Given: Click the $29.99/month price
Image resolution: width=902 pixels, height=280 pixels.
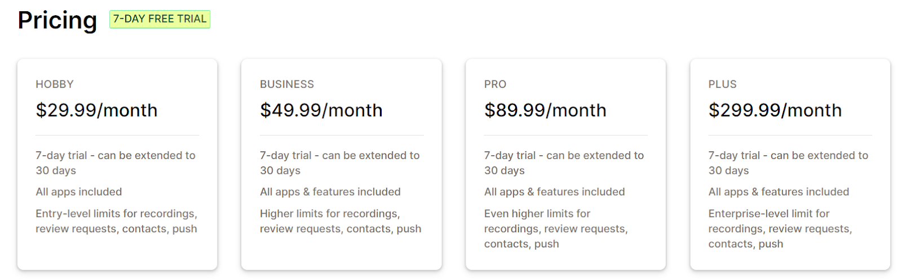Looking at the screenshot, I should tap(96, 110).
